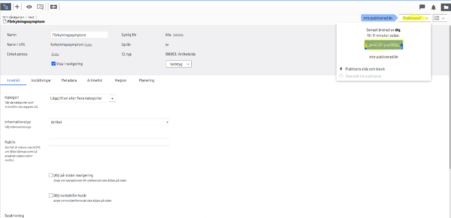Click Hantera link next to Alla
This screenshot has height=218, width=451.
[178, 35]
